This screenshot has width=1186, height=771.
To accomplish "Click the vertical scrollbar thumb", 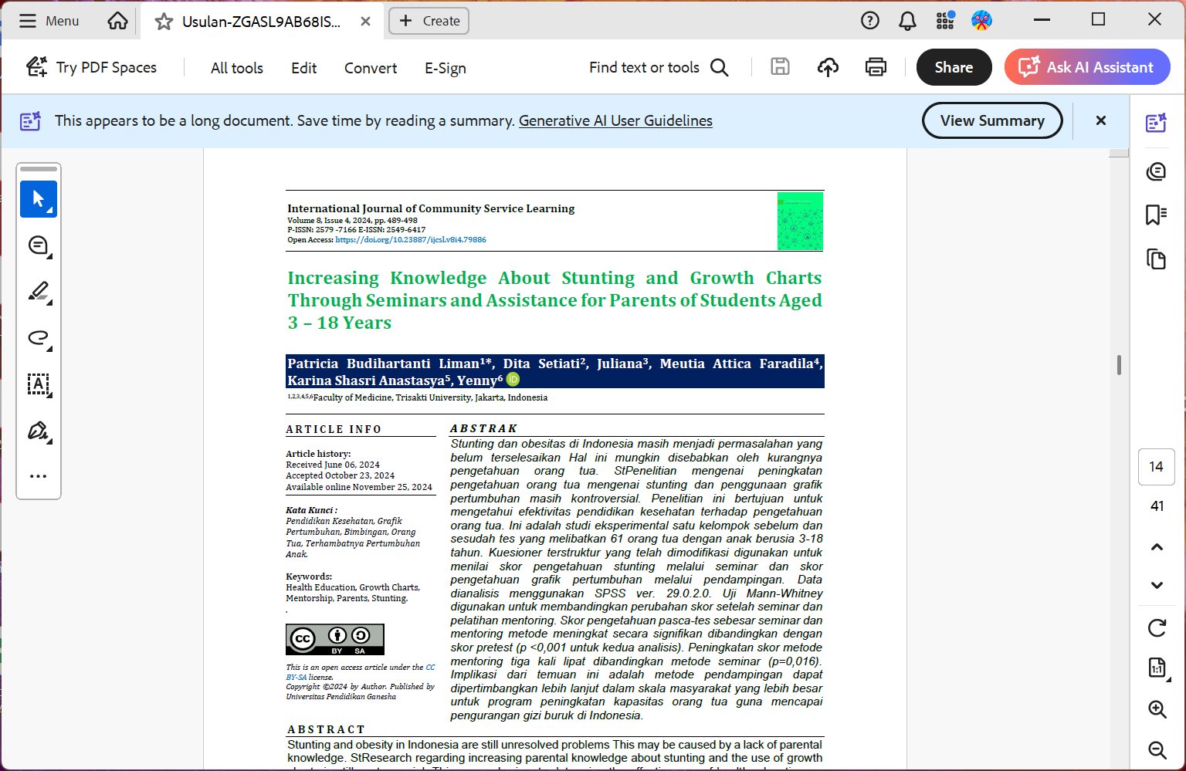I will [x=1119, y=364].
